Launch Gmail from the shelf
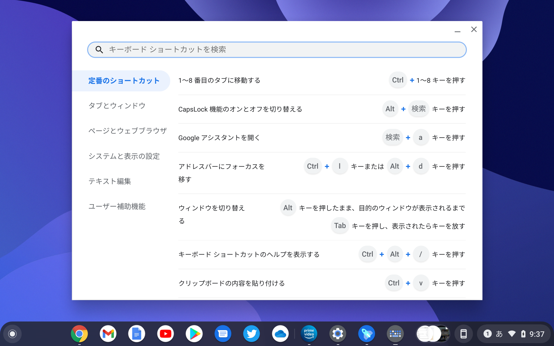 (x=108, y=334)
